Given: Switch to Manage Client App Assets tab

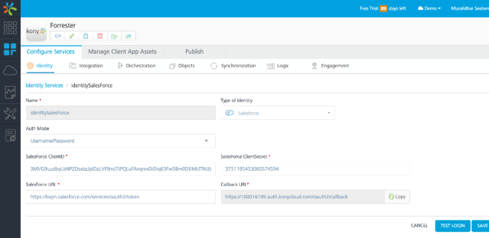Looking at the screenshot, I should pos(123,52).
